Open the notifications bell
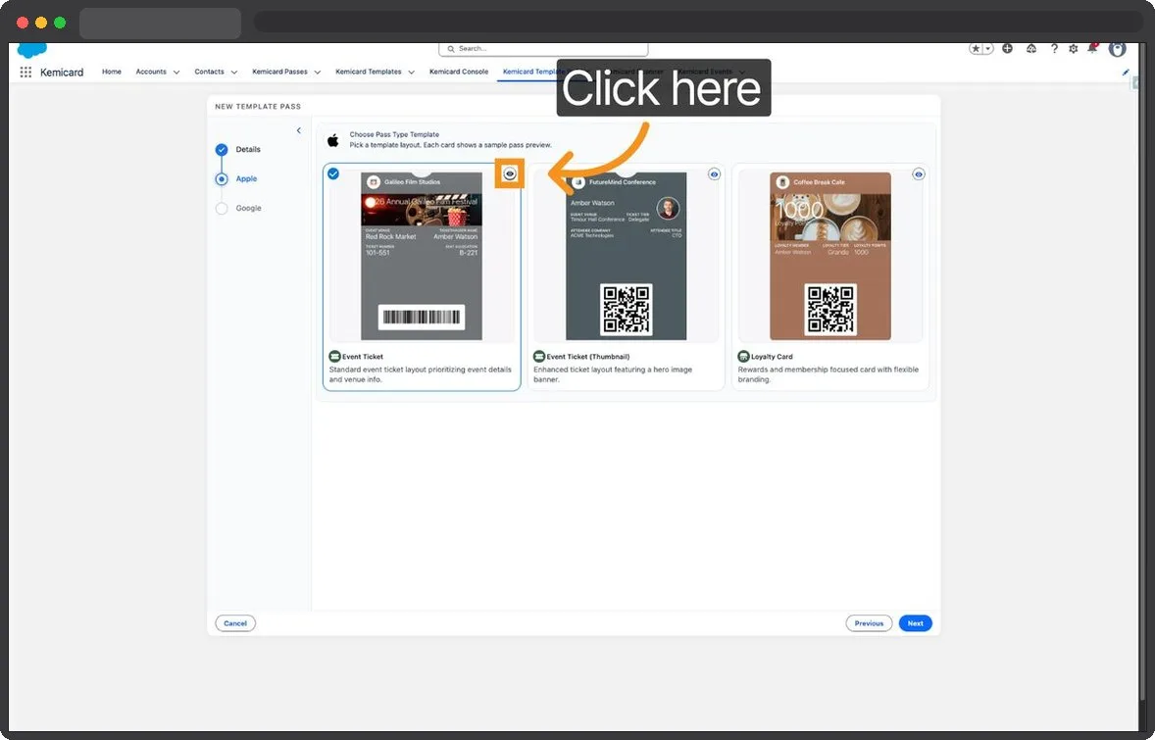This screenshot has width=1155, height=740. 1093,49
